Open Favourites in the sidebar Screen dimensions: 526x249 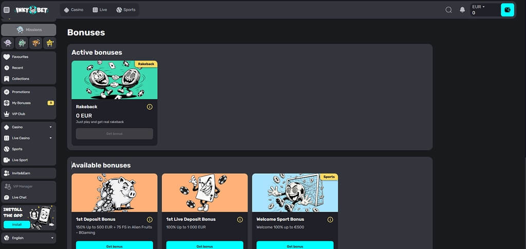(x=29, y=57)
